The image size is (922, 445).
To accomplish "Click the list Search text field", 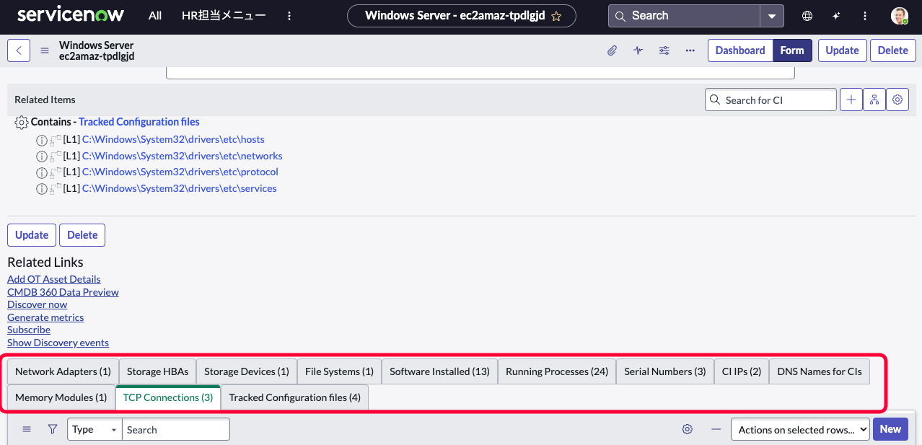I will tap(176, 429).
